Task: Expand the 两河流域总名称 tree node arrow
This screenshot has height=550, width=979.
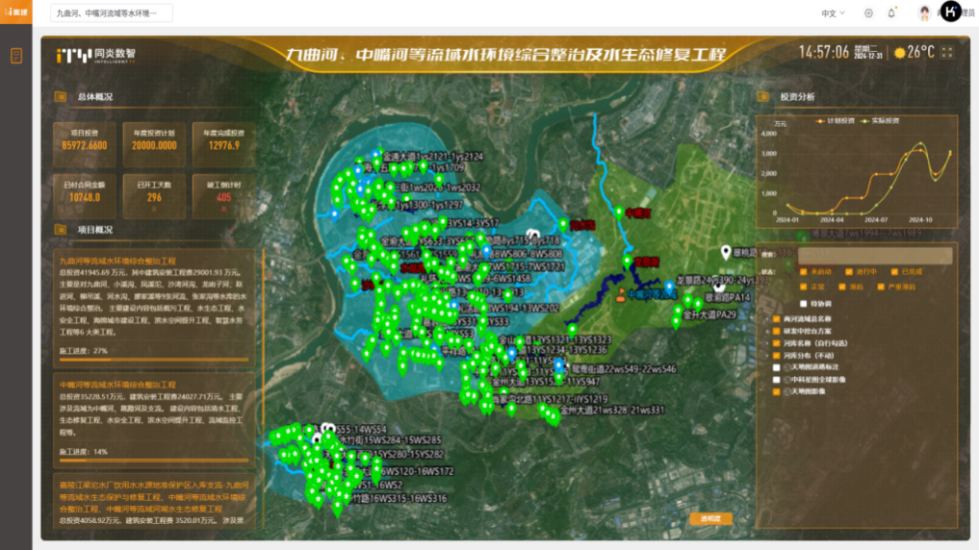Action: pyautogui.click(x=766, y=318)
